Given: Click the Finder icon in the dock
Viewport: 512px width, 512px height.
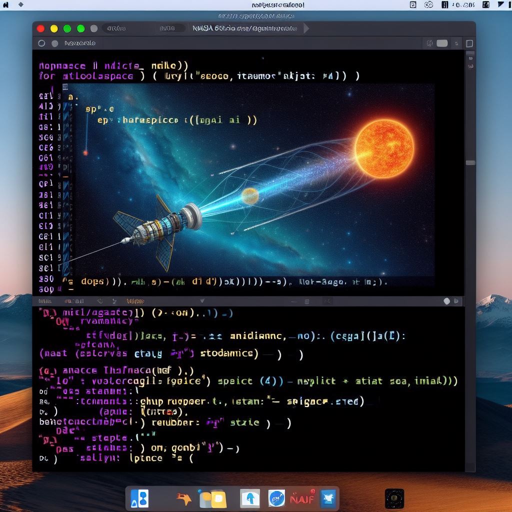Looking at the screenshot, I should pyautogui.click(x=140, y=498).
